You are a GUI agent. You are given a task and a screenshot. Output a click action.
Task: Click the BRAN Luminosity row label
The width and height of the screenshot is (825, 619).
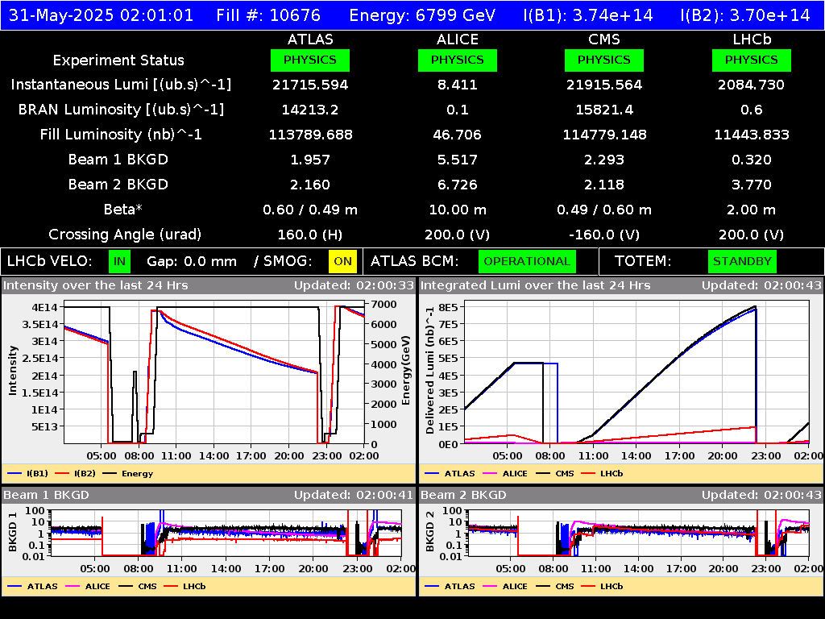click(121, 110)
